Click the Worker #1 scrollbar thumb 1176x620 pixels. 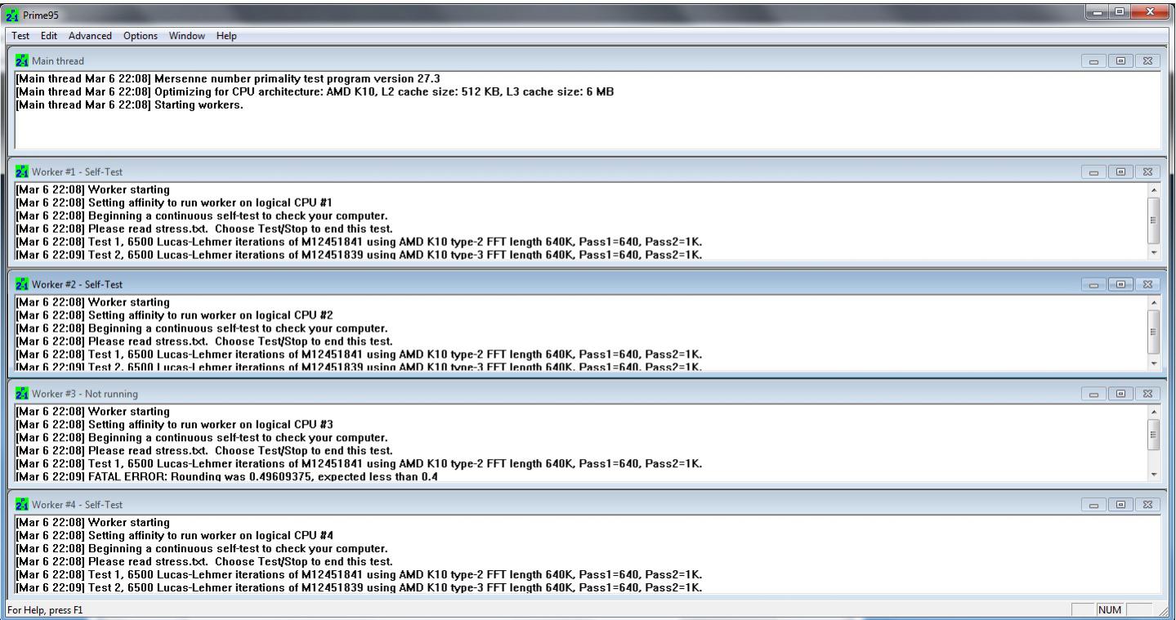click(x=1153, y=220)
